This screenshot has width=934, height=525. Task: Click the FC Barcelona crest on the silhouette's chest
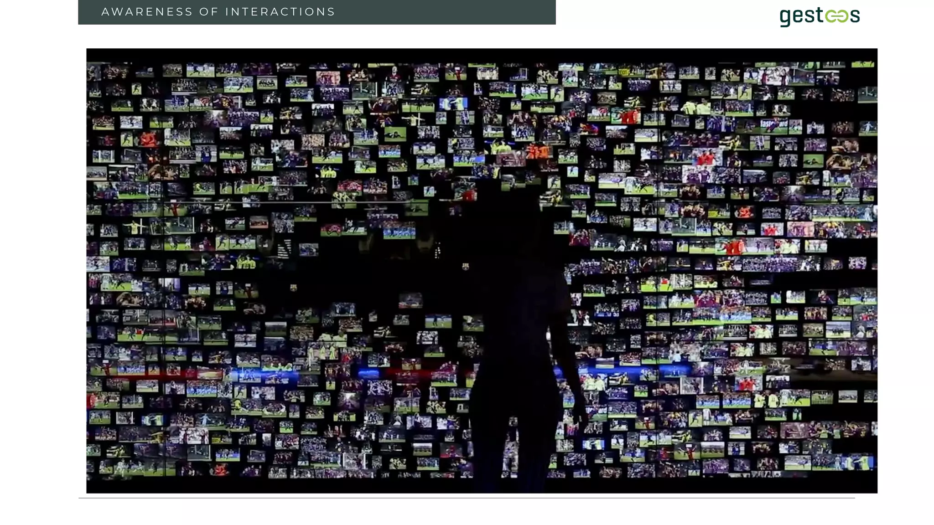465,267
